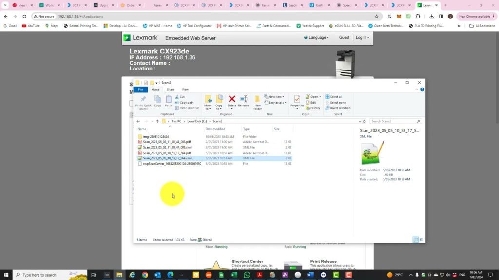
Task: Expand the New item dropdown
Action: 274,97
